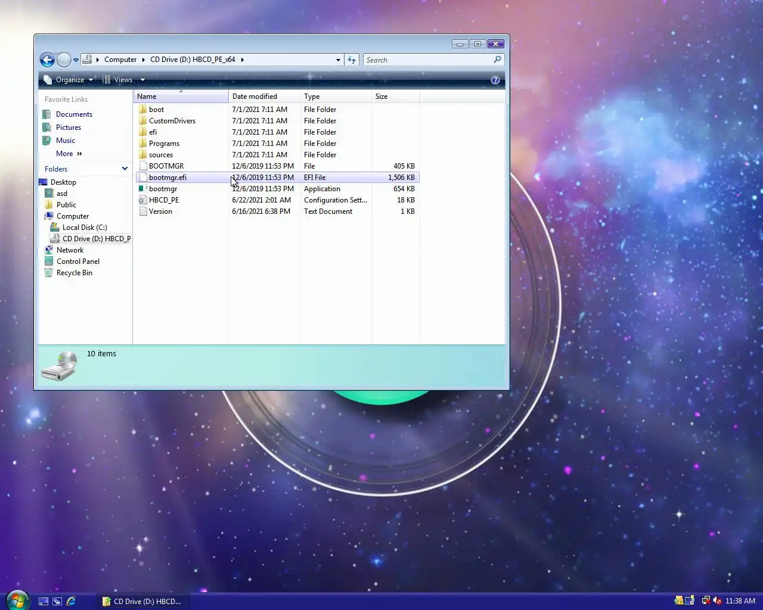Click Switch between windows quick launch icon
Screen dimensions: 763x610
pyautogui.click(x=57, y=602)
